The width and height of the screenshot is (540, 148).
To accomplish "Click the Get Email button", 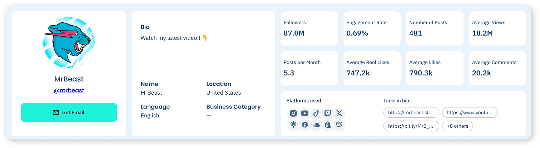I will [69, 112].
